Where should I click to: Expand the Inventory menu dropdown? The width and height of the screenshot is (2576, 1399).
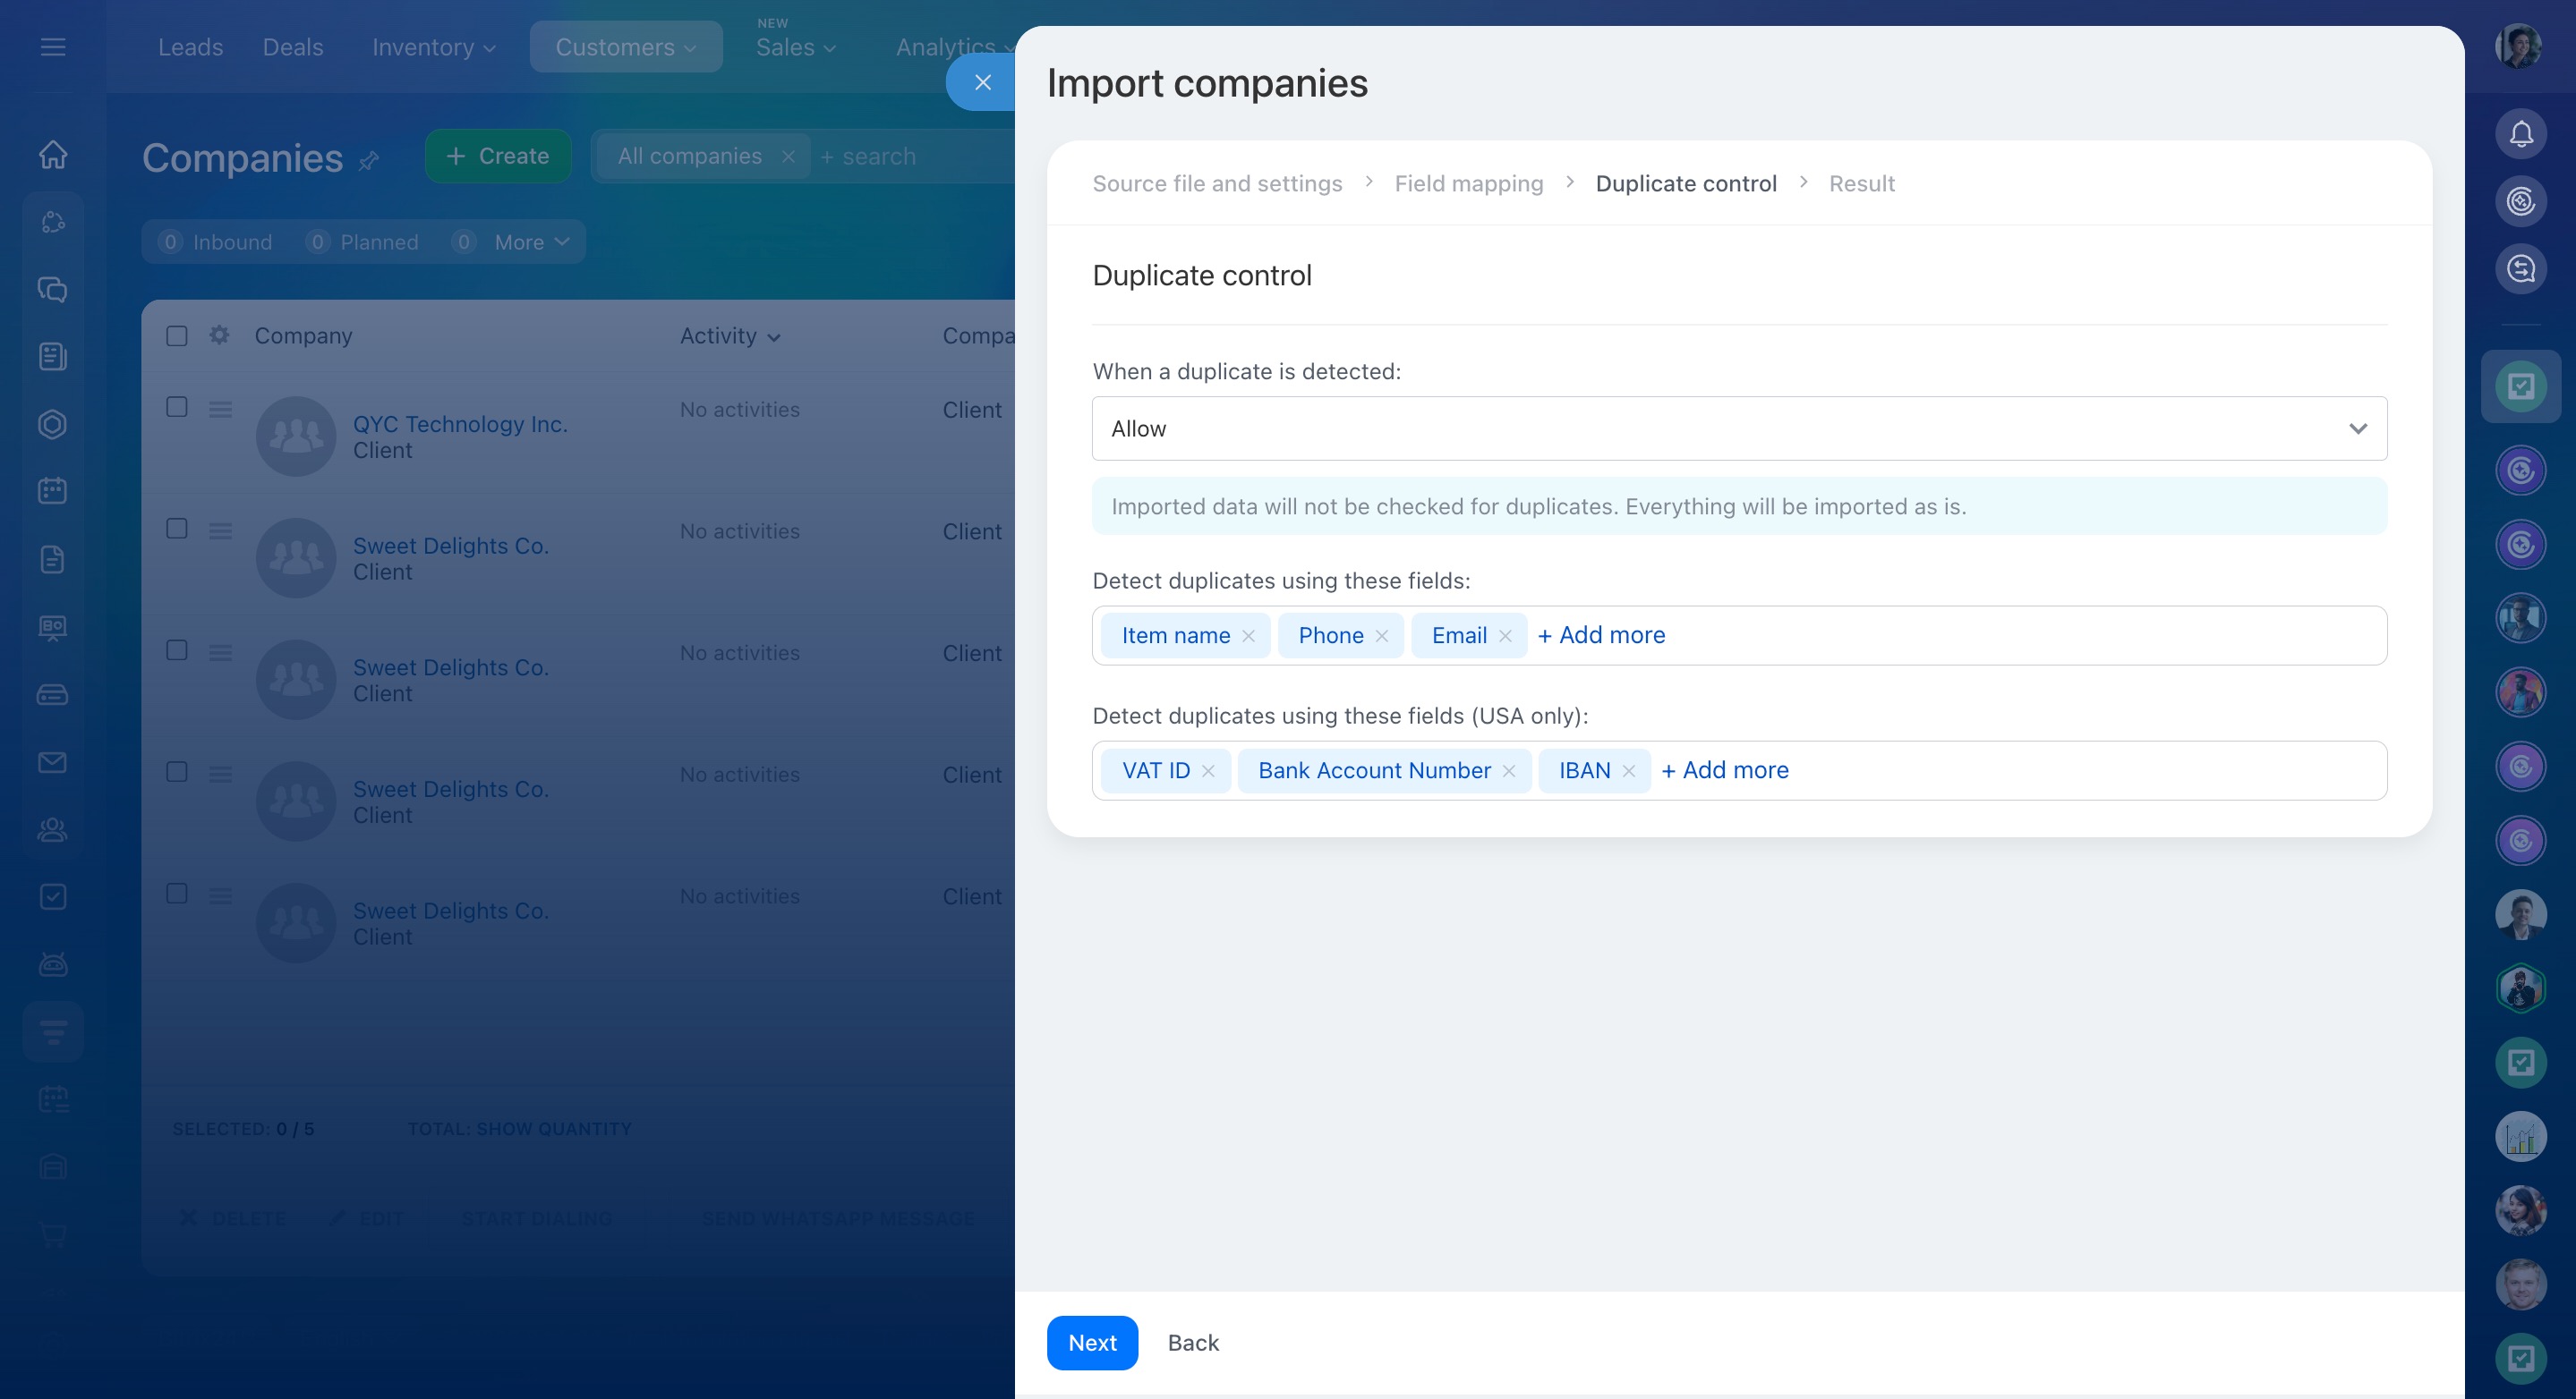pyautogui.click(x=433, y=47)
